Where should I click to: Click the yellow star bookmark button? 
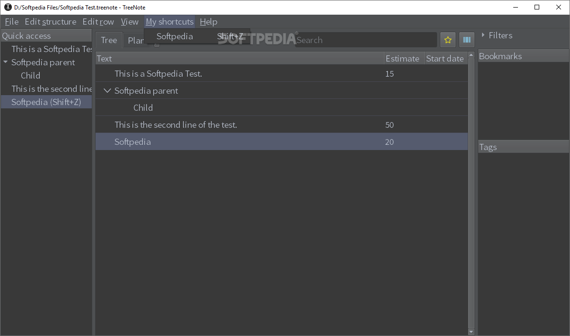448,40
